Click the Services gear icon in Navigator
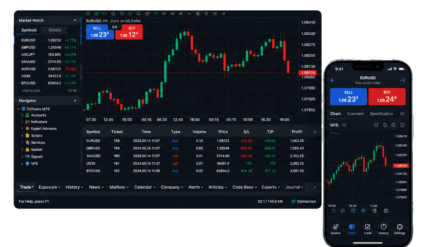Screen dimensions: 426x247 [x=27, y=142]
